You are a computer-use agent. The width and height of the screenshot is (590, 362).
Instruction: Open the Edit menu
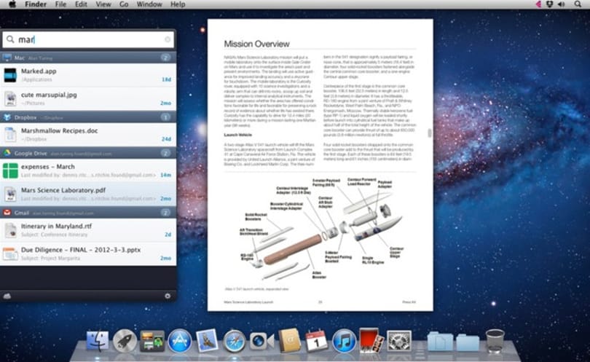coord(81,4)
